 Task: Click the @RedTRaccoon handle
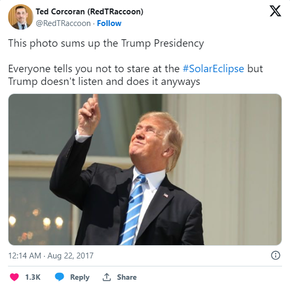(63, 23)
